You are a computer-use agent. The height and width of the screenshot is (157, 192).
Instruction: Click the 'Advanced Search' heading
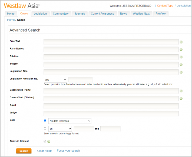(x=25, y=30)
